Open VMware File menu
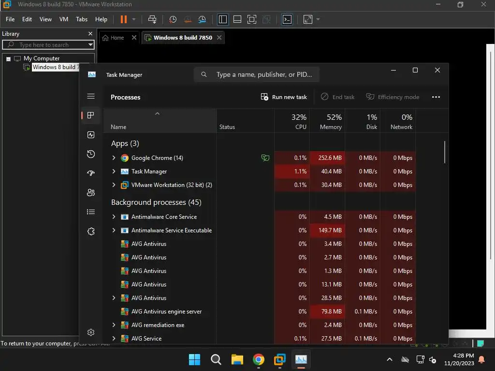This screenshot has width=495, height=371. pos(10,19)
